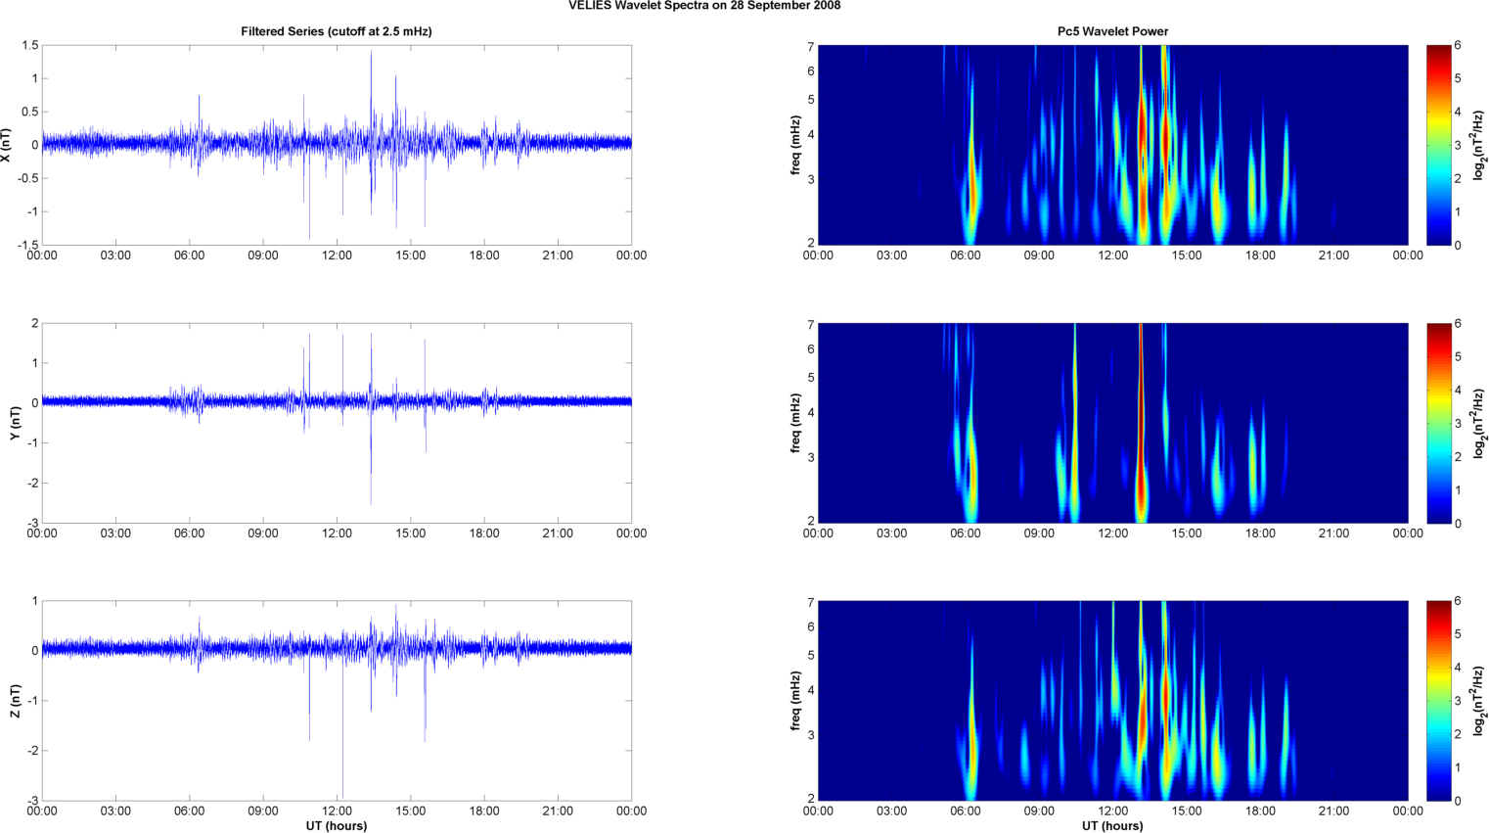1489x833 pixels.
Task: Select the 'Pc5 Wavelet Power' heading
Action: click(x=1112, y=31)
